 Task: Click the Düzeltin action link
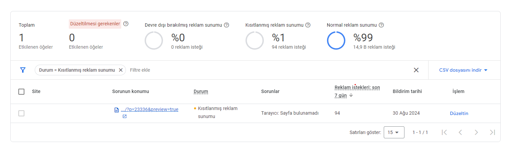459,113
